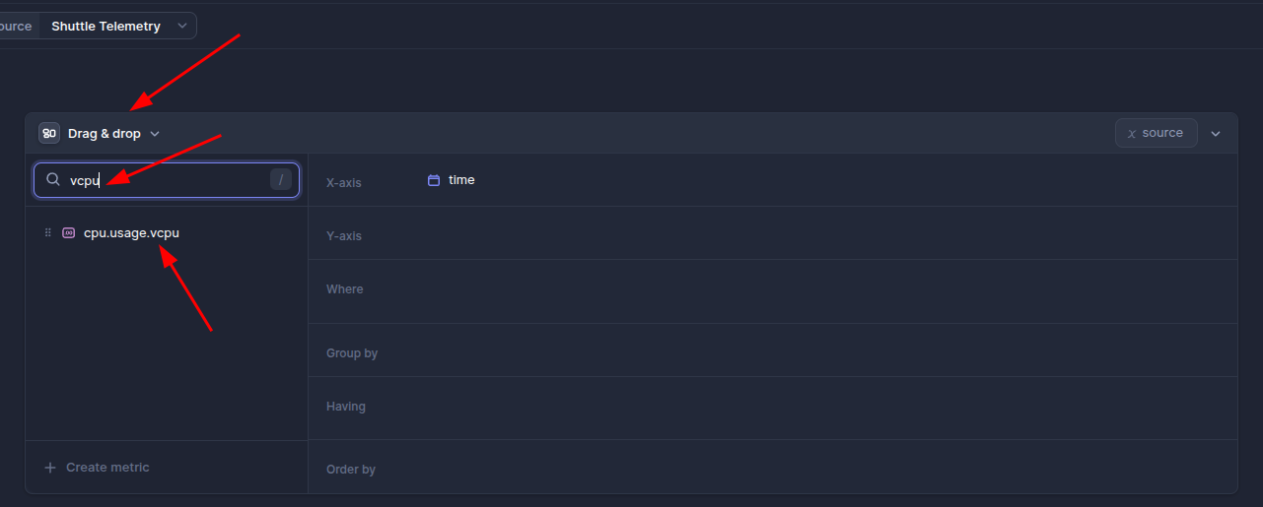The image size is (1263, 507).
Task: Click the Order by row
Action: (x=769, y=469)
